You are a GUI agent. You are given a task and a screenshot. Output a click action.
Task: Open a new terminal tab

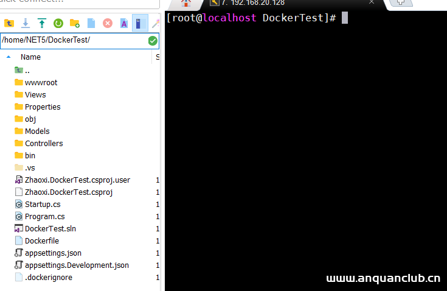[x=401, y=2]
